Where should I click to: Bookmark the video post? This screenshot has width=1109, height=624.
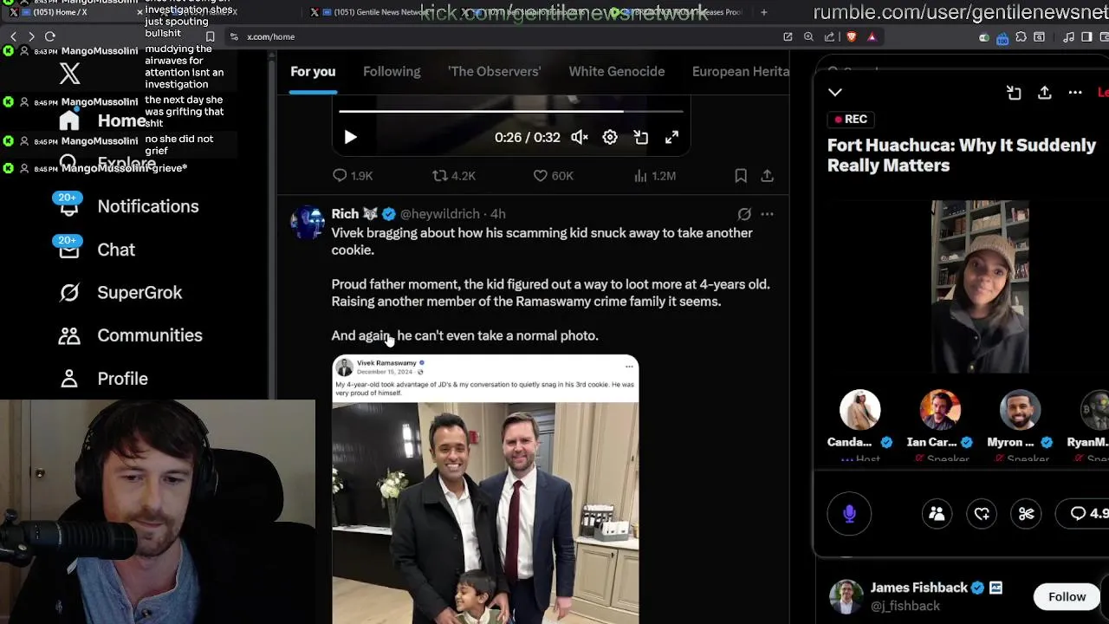[x=741, y=176]
